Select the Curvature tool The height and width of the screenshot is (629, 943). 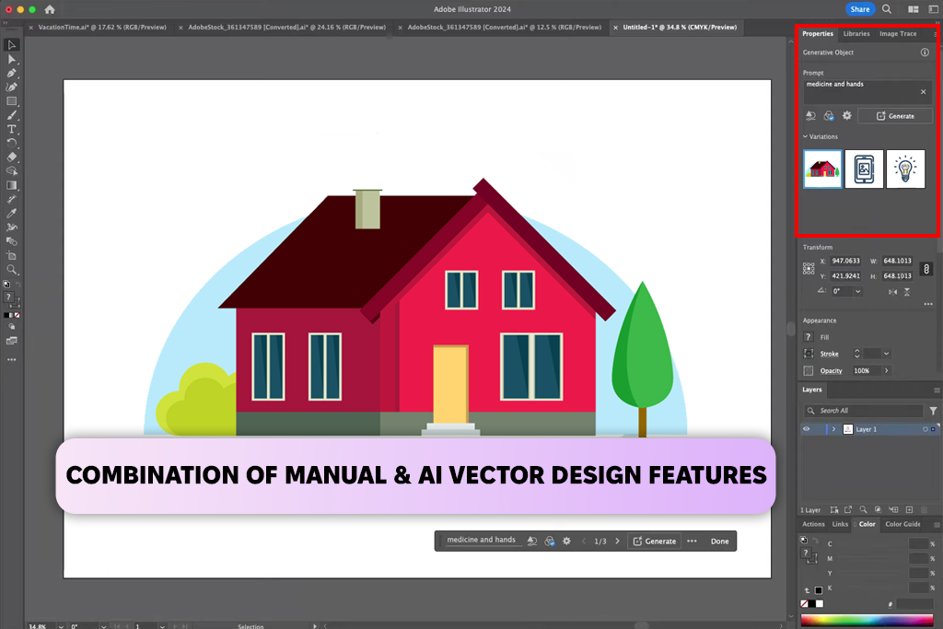[x=11, y=87]
